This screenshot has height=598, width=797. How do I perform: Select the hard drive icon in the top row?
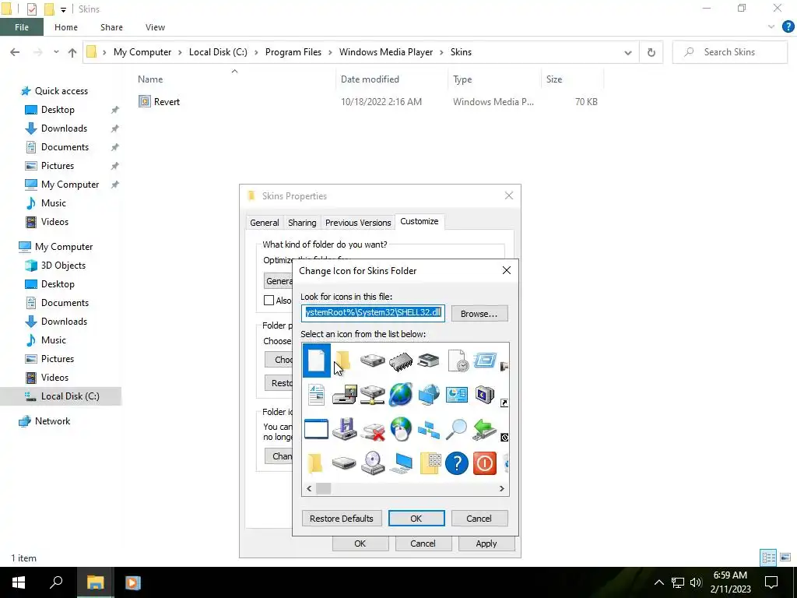pyautogui.click(x=372, y=361)
